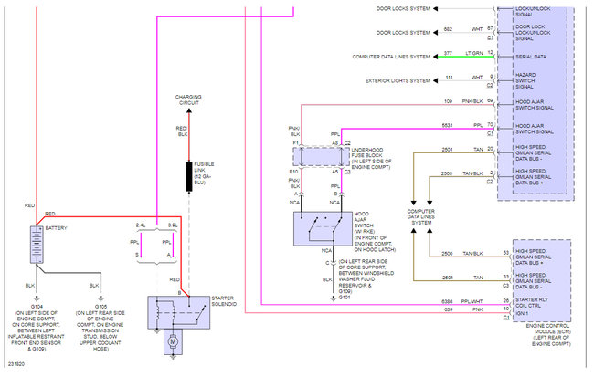
Task: Click HOOD AJAR SWITCH SIGNAL label at pin 70
Action: [535, 129]
